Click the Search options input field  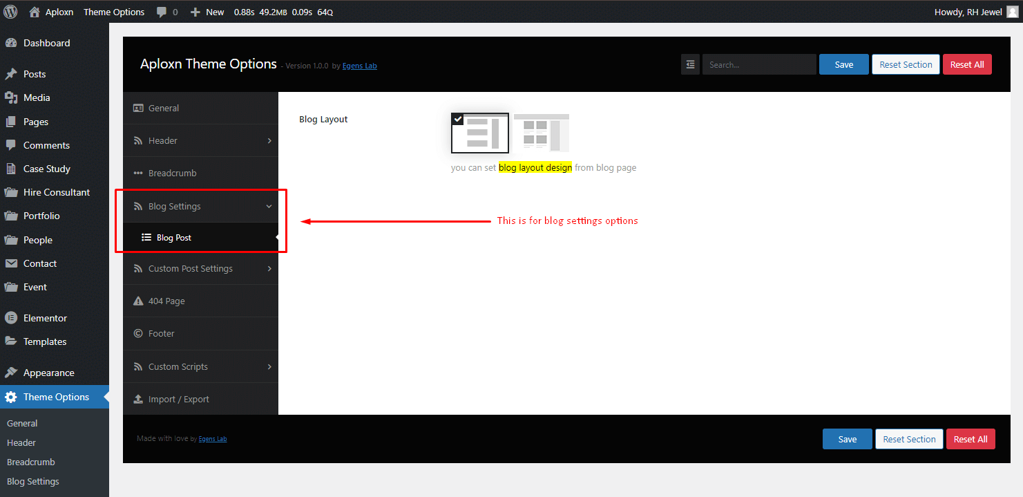pos(759,64)
